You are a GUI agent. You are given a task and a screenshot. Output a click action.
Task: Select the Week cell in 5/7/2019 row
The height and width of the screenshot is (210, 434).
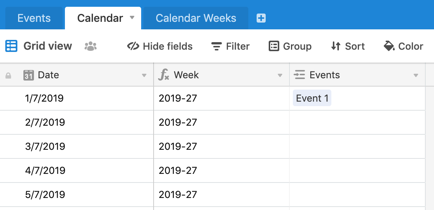[222, 195]
